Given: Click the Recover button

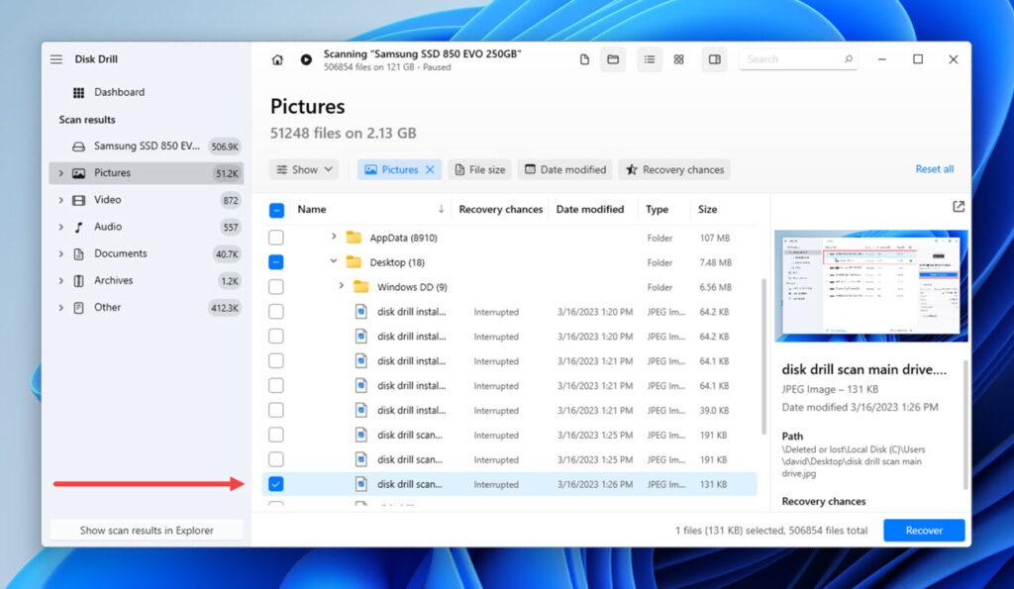Looking at the screenshot, I should tap(923, 530).
